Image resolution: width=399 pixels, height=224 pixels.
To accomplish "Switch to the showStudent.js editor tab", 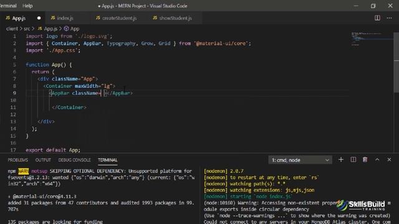I will click(175, 18).
